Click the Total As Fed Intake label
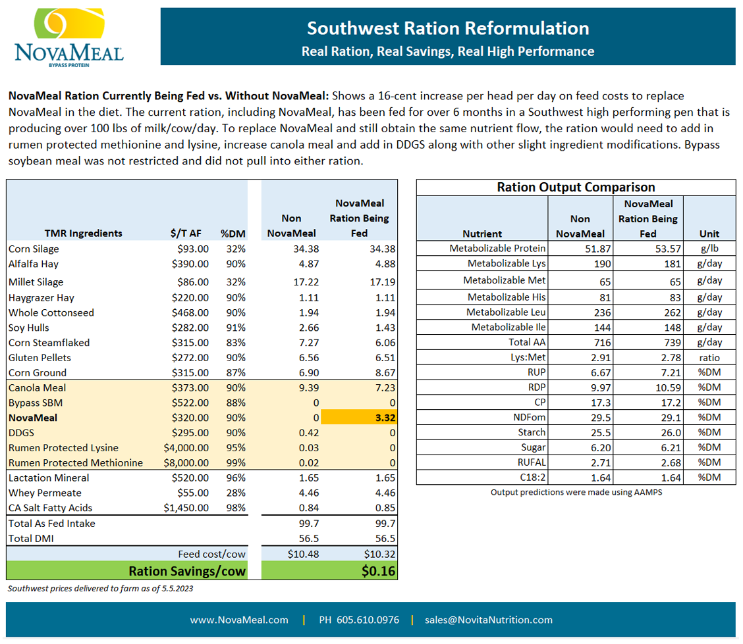Screen dimensions: 743x644 [x=51, y=524]
